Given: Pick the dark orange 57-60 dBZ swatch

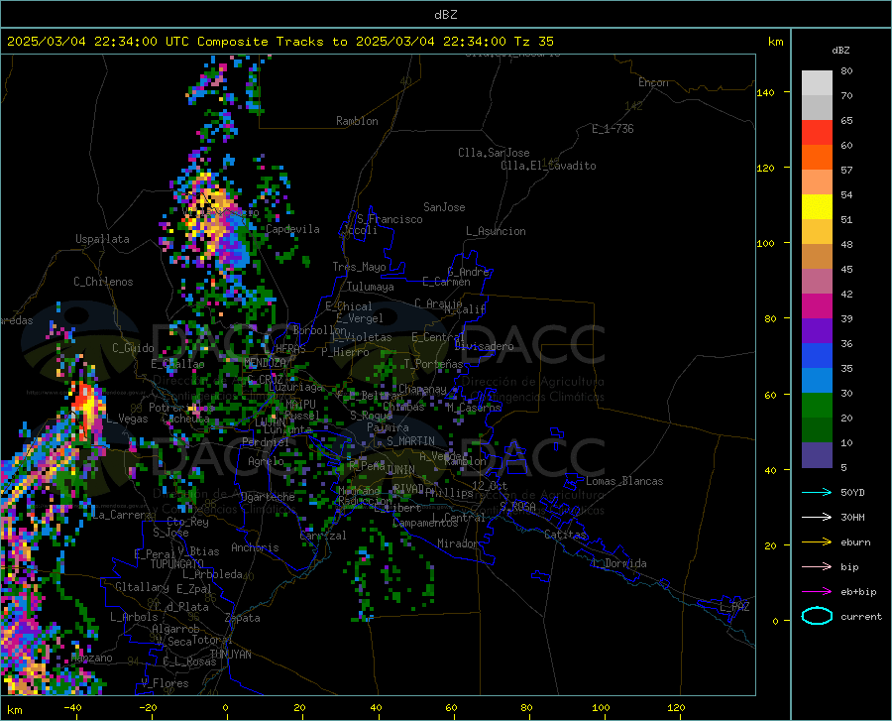Looking at the screenshot, I should [817, 158].
